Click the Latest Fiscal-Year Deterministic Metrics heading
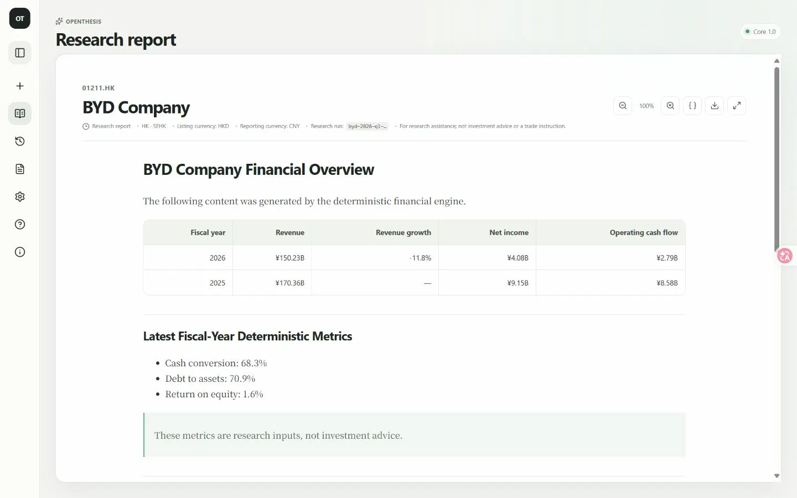The width and height of the screenshot is (797, 498). coord(247,336)
